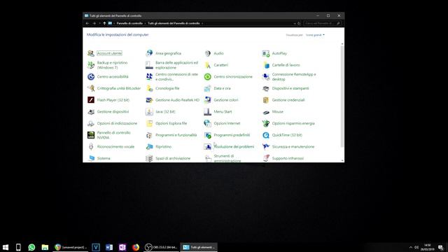Open the Spazi di archiviazione link
The image size is (448, 252).
[173, 158]
